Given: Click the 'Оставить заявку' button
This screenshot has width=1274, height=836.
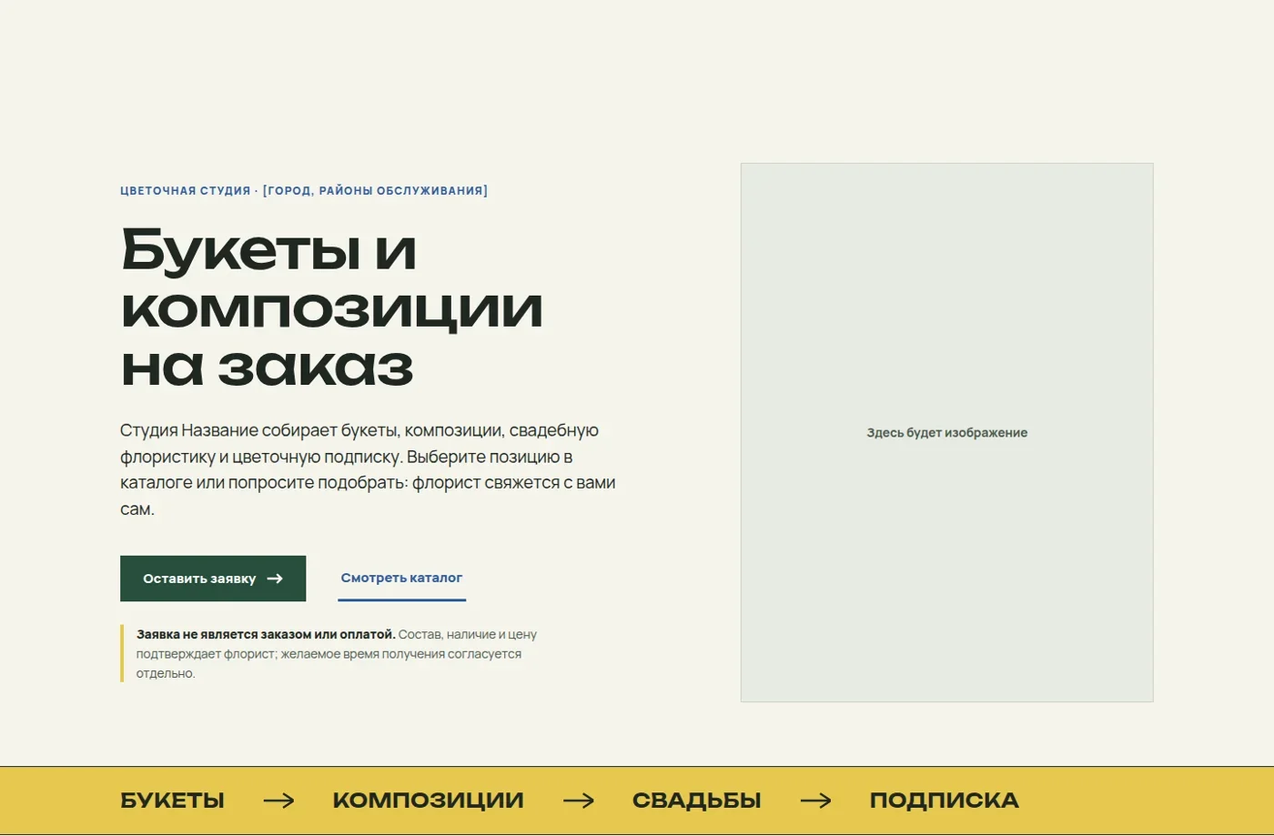Looking at the screenshot, I should click(x=213, y=579).
